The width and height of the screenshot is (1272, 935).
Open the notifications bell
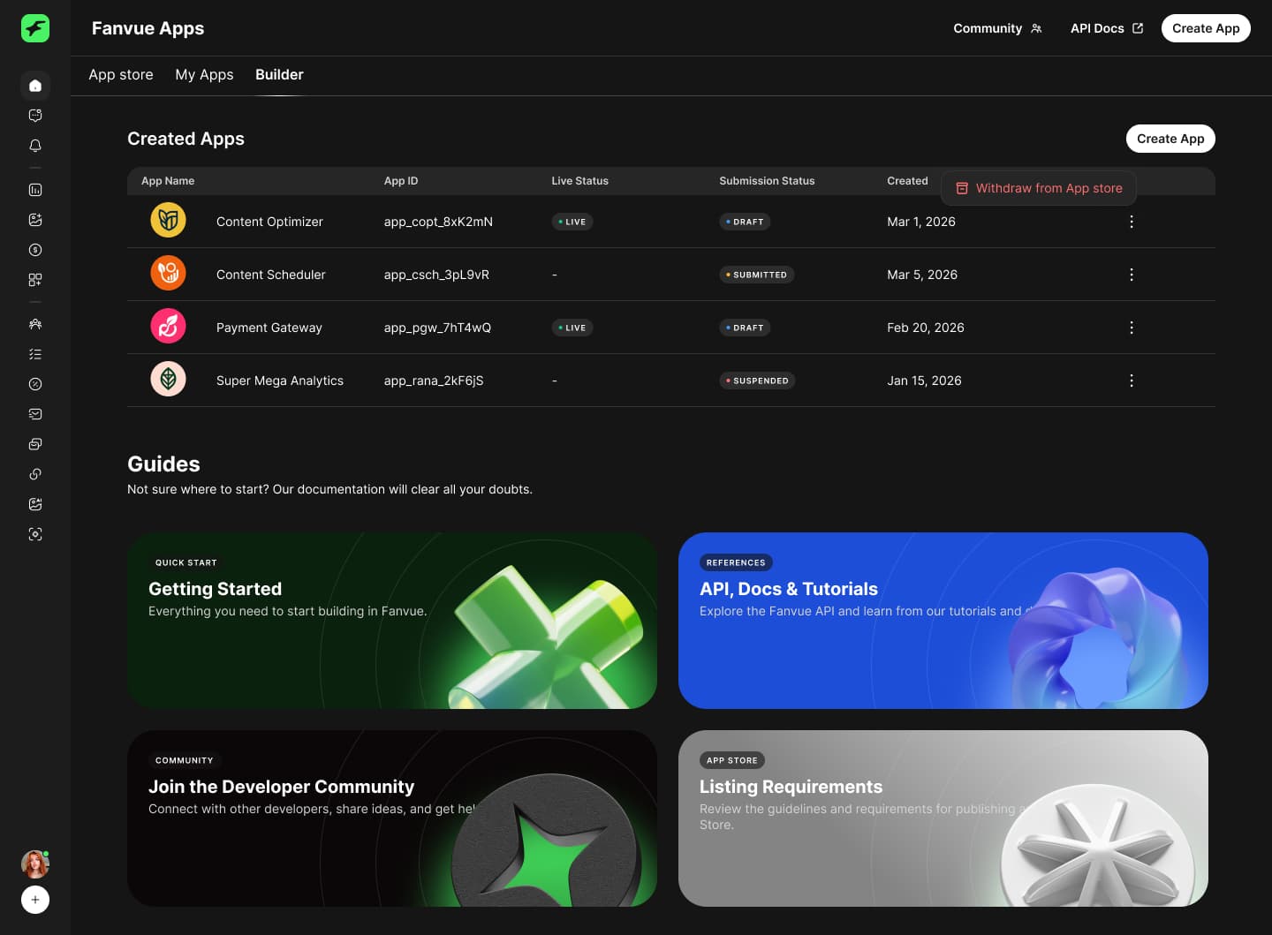click(35, 146)
